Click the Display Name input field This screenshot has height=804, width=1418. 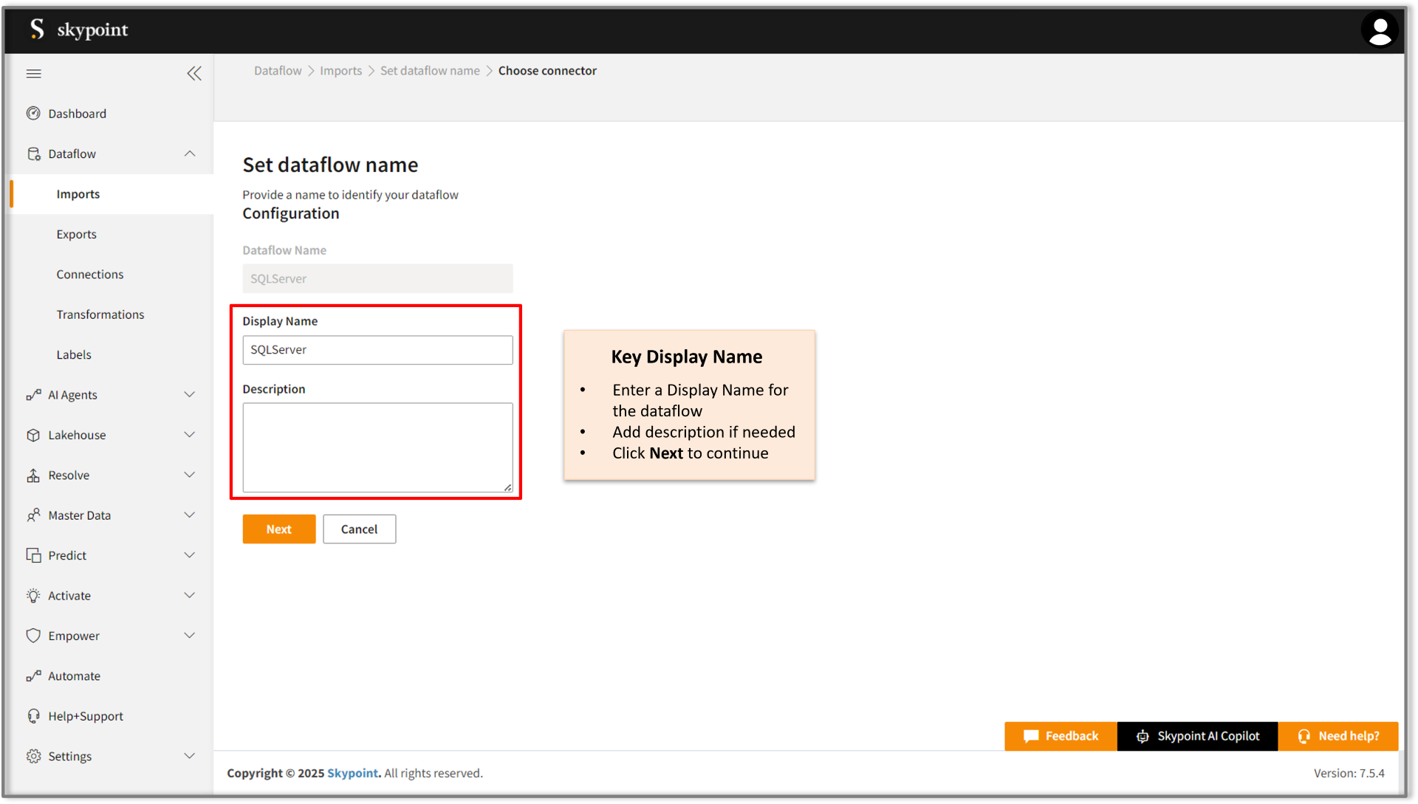coord(378,349)
